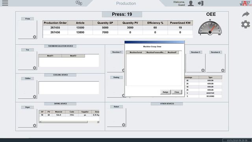Click the Quantity SP column header
The width and height of the screenshot is (252, 142).
(105, 23)
